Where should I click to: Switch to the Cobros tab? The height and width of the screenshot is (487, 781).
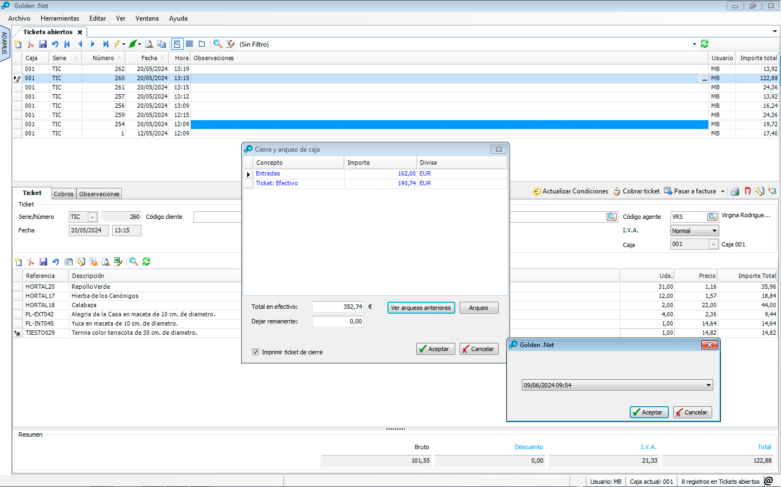[x=63, y=194]
